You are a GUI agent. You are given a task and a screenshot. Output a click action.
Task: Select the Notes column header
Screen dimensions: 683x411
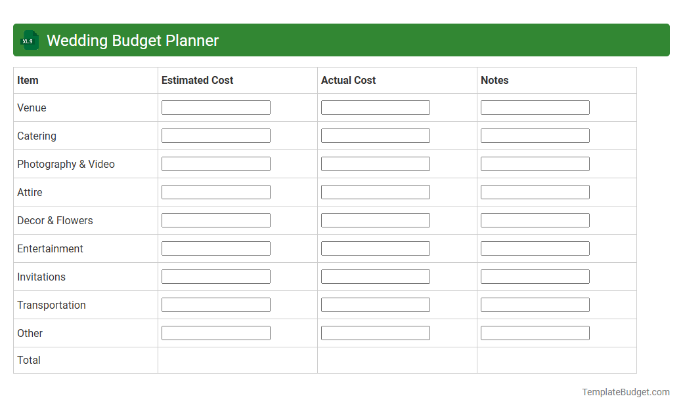[494, 80]
